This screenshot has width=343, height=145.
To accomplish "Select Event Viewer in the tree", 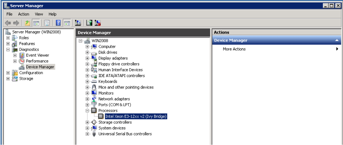I will click(x=37, y=55).
